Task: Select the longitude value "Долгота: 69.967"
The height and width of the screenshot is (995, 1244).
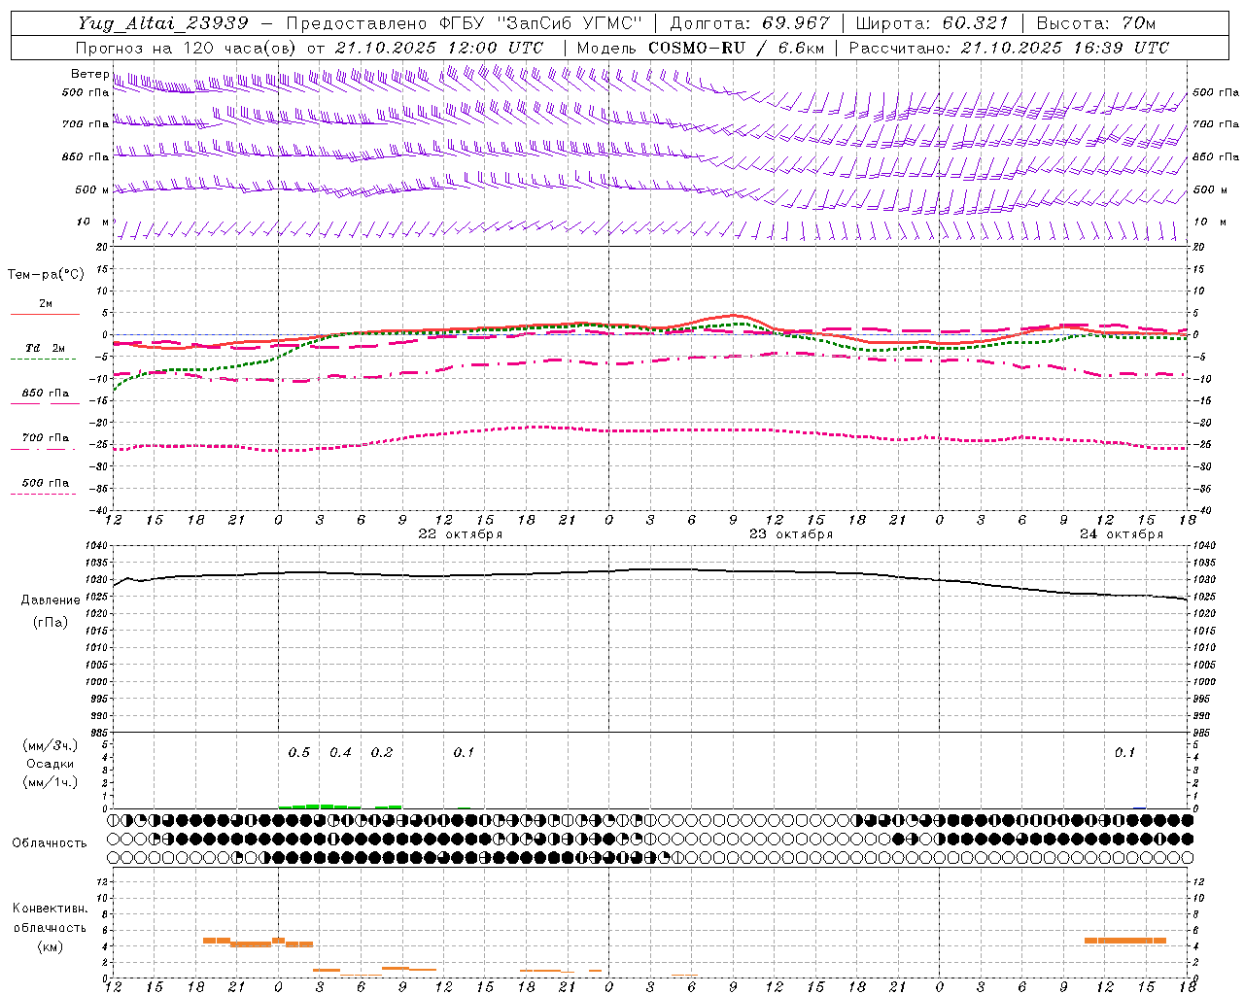Action: pyautogui.click(x=749, y=23)
